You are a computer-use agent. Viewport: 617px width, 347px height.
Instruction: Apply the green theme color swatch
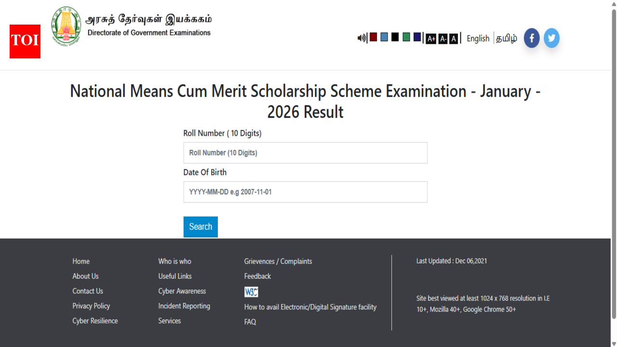click(406, 37)
